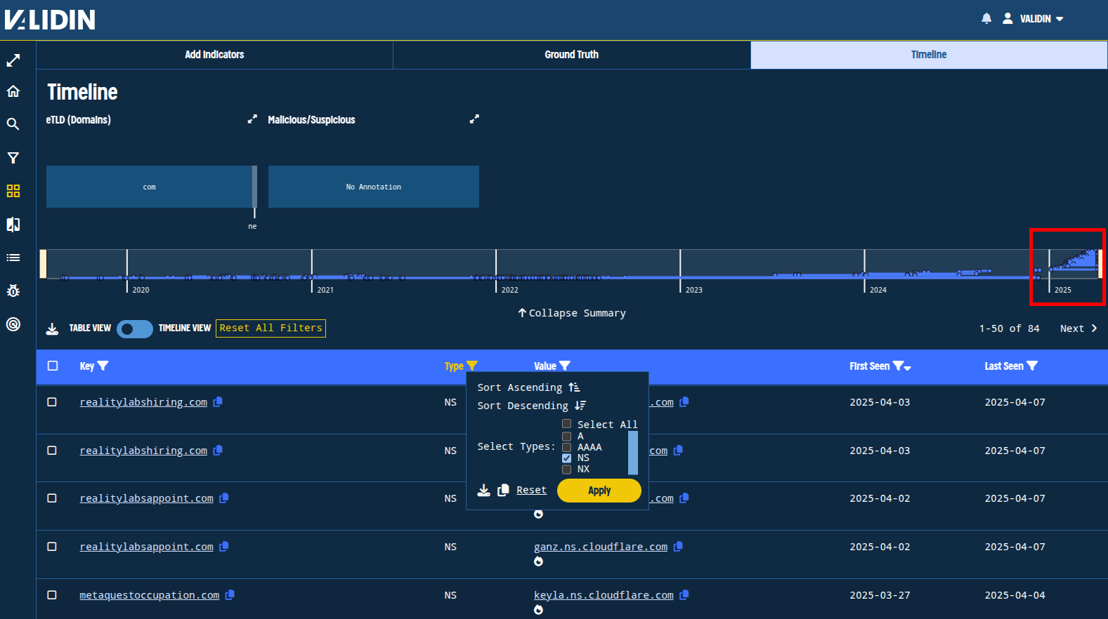Click the download icon in Type filter popup
This screenshot has height=619, width=1108.
click(x=484, y=490)
